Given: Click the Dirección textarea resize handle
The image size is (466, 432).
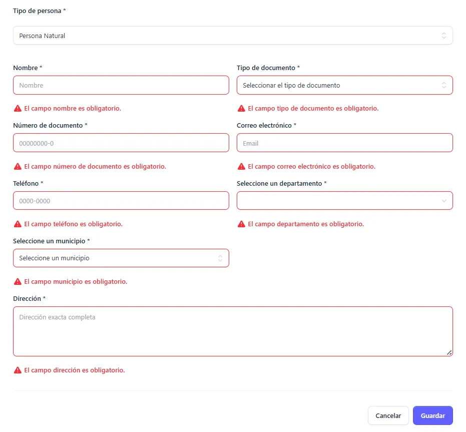Looking at the screenshot, I should (449, 352).
